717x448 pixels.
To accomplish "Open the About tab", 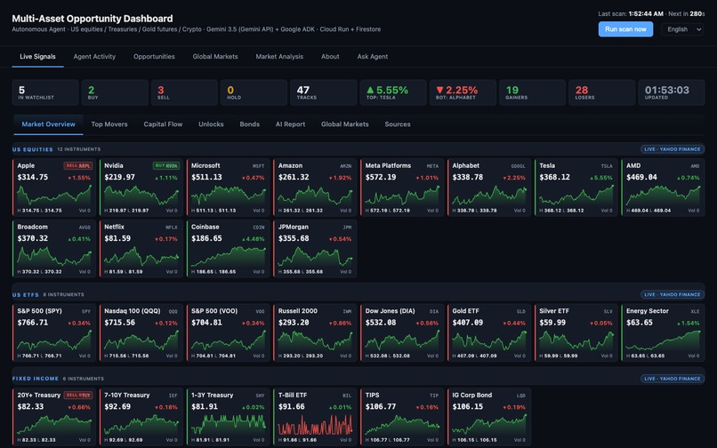I will (330, 57).
